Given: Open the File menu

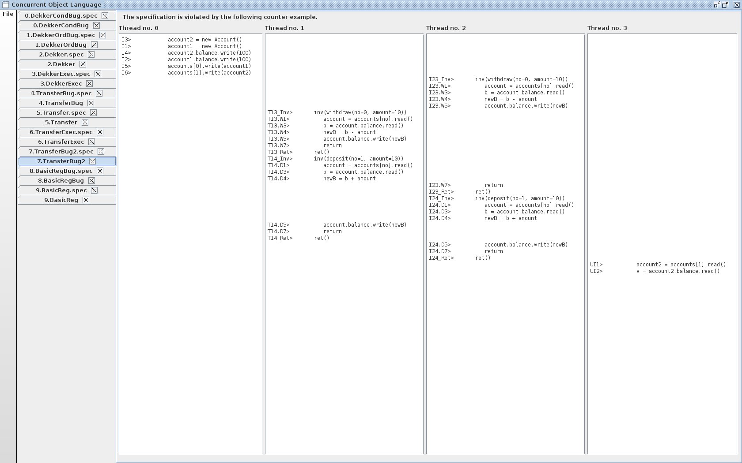Looking at the screenshot, I should point(8,14).
